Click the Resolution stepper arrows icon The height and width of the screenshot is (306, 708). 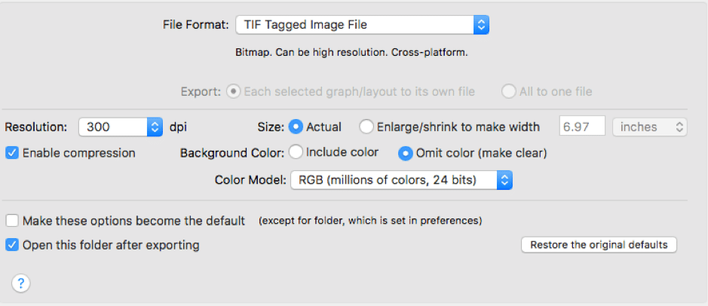click(155, 127)
